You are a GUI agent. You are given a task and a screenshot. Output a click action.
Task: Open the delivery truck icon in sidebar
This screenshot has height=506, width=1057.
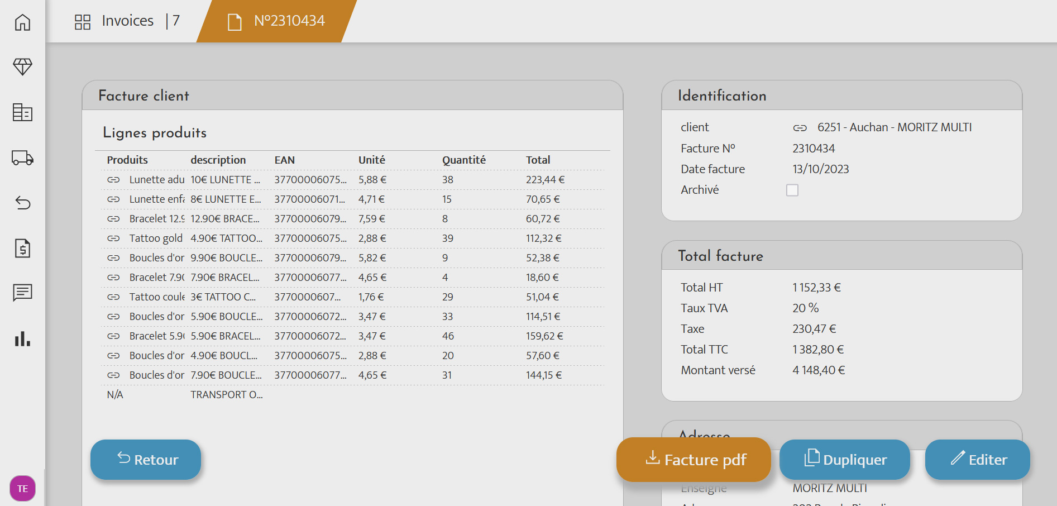tap(22, 157)
